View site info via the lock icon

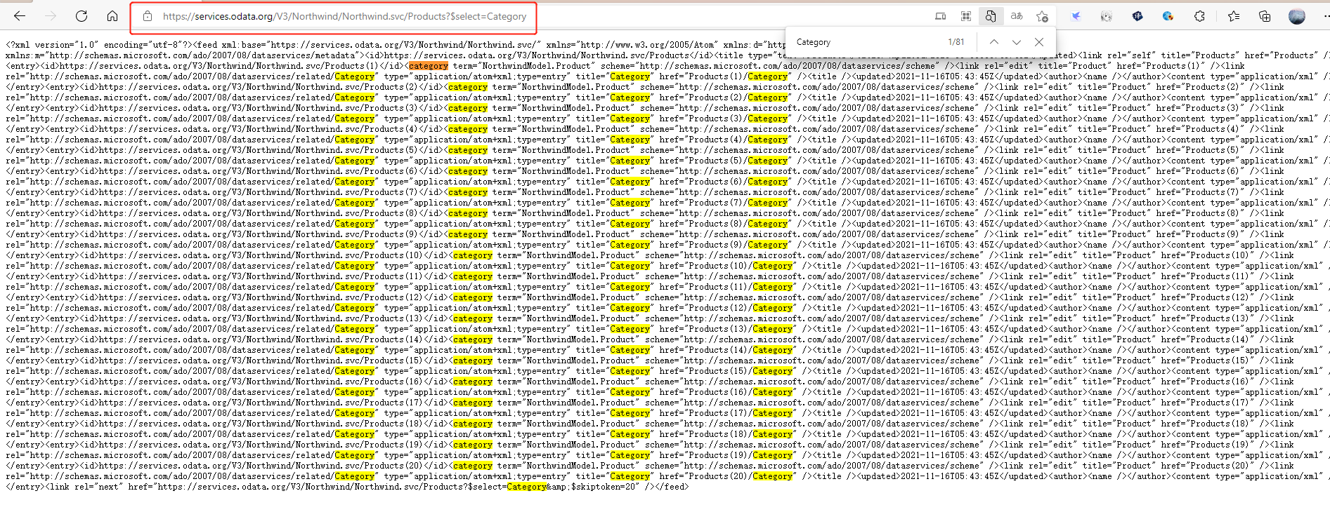(x=148, y=16)
